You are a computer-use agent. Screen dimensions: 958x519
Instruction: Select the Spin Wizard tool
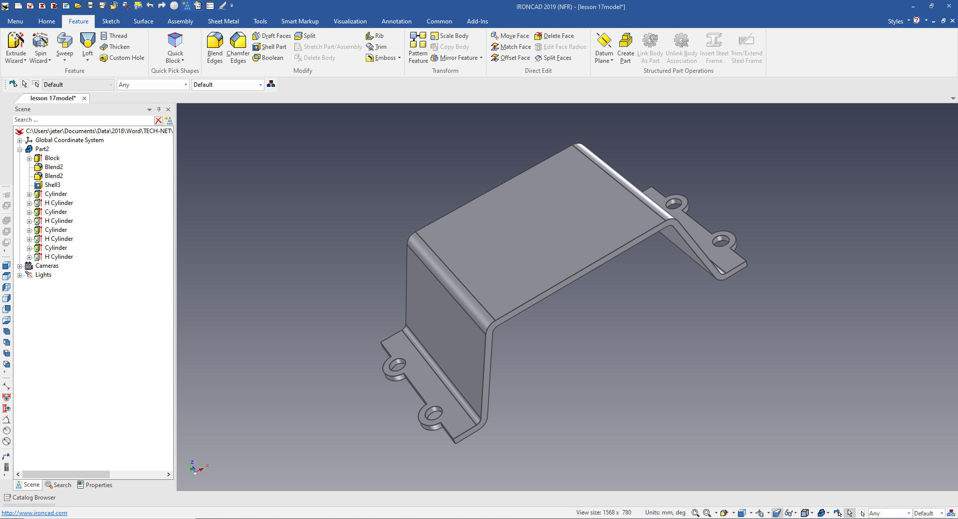pyautogui.click(x=40, y=48)
